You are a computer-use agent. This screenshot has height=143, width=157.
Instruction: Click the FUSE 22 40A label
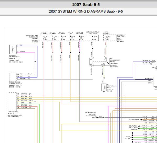(x=46, y=38)
